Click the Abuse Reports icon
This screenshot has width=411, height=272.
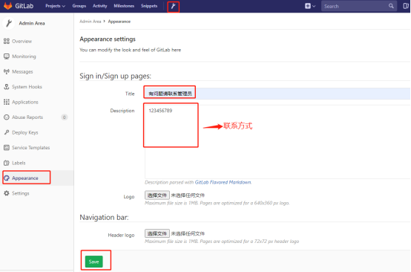(x=7, y=117)
